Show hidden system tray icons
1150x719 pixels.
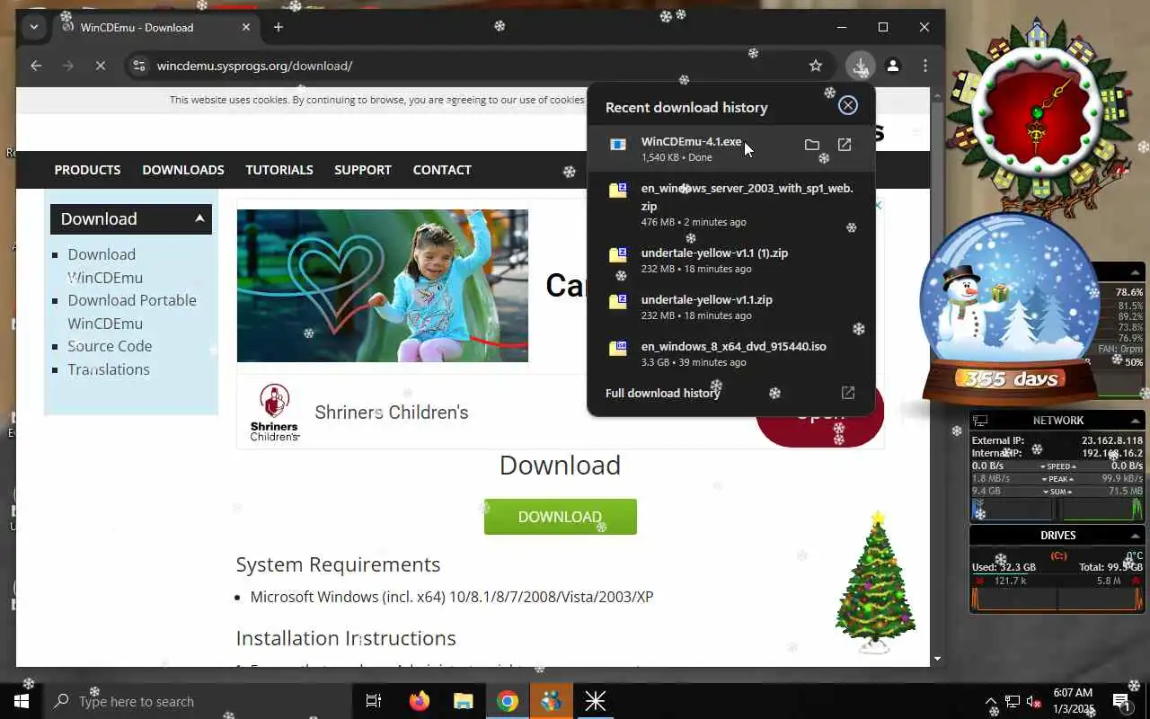(x=991, y=702)
